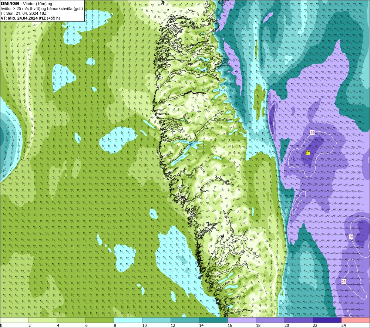Click the 25 gust contour label above 27
The image size is (370, 328).
[312, 133]
